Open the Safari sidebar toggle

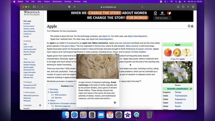click(34, 7)
